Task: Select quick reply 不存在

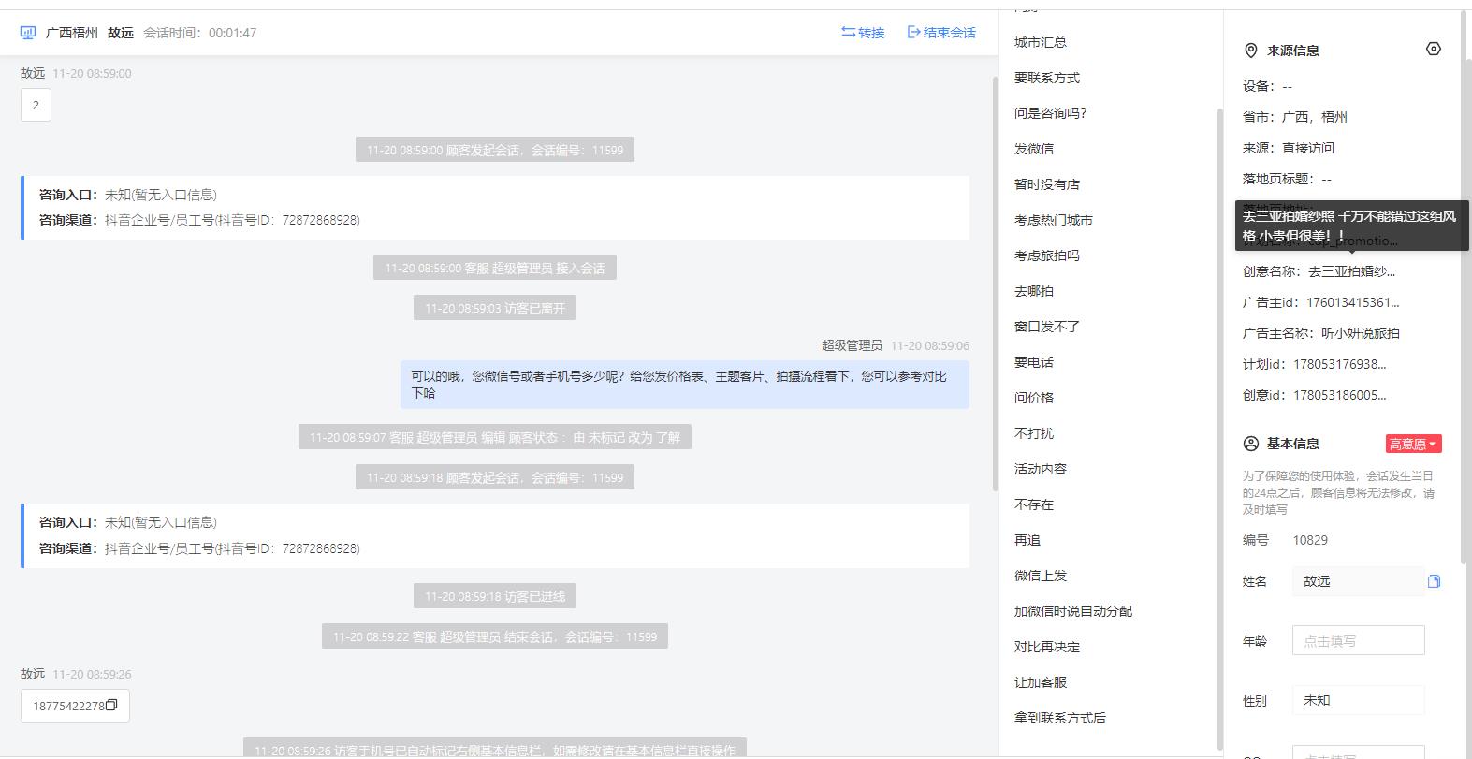Action: coord(1034,504)
